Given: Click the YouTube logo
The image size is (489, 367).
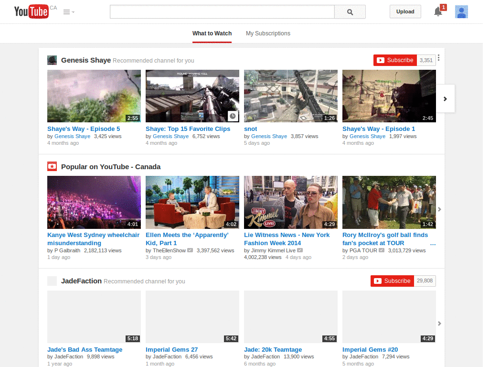Looking at the screenshot, I should pyautogui.click(x=31, y=11).
